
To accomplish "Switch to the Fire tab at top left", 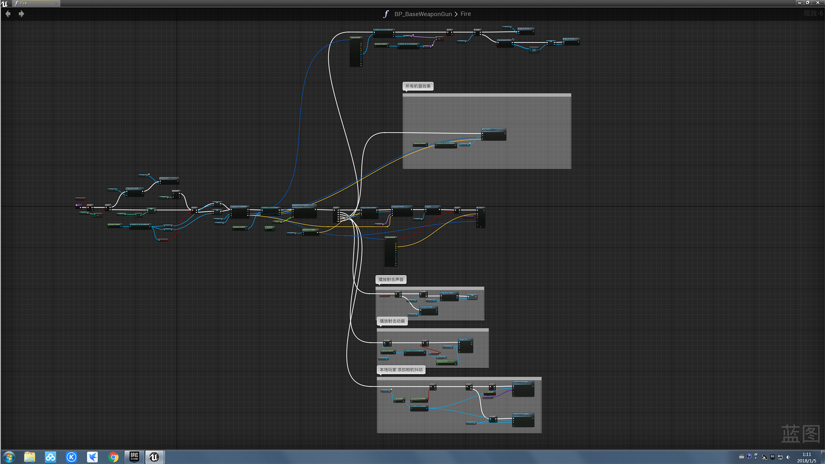I will (x=24, y=3).
